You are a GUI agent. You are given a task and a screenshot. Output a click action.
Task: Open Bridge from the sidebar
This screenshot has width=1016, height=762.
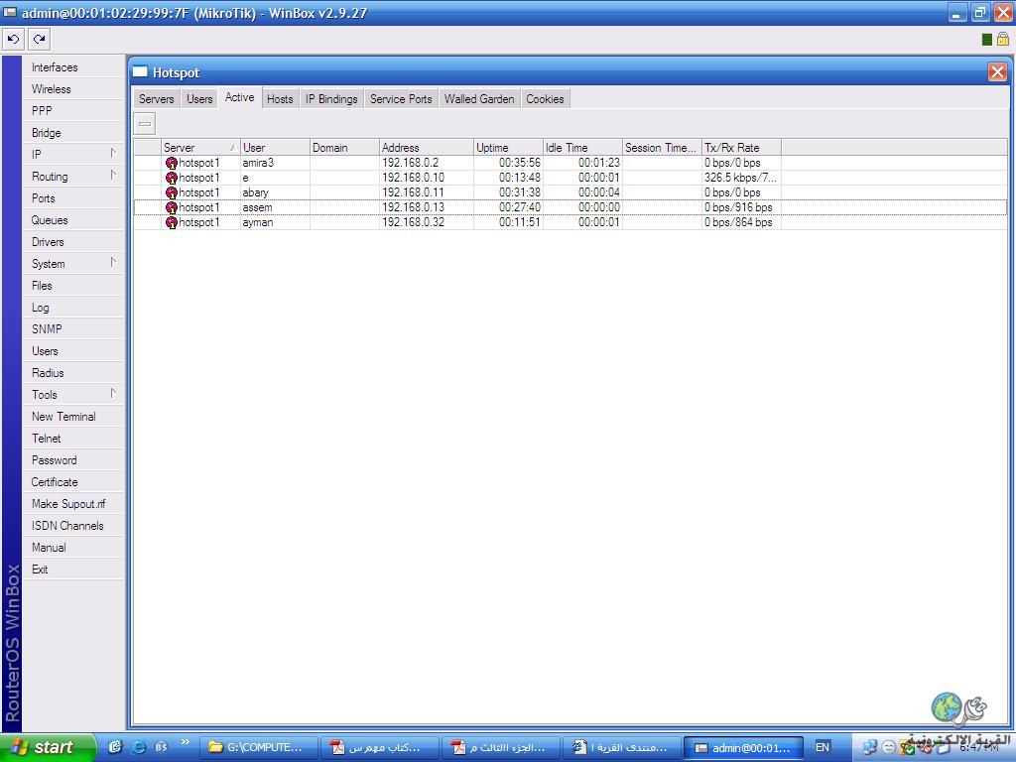[x=73, y=132]
